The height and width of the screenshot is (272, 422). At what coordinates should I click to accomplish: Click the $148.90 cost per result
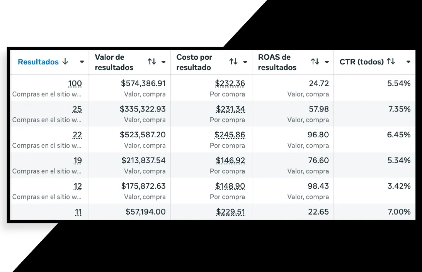click(230, 186)
